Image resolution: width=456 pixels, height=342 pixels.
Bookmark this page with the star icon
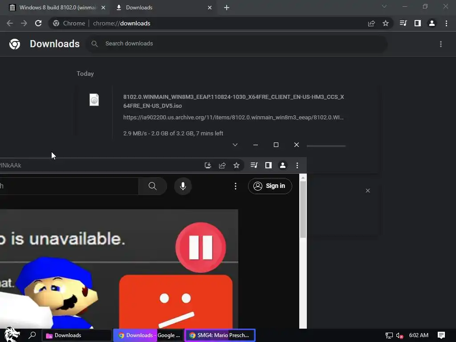click(x=386, y=23)
